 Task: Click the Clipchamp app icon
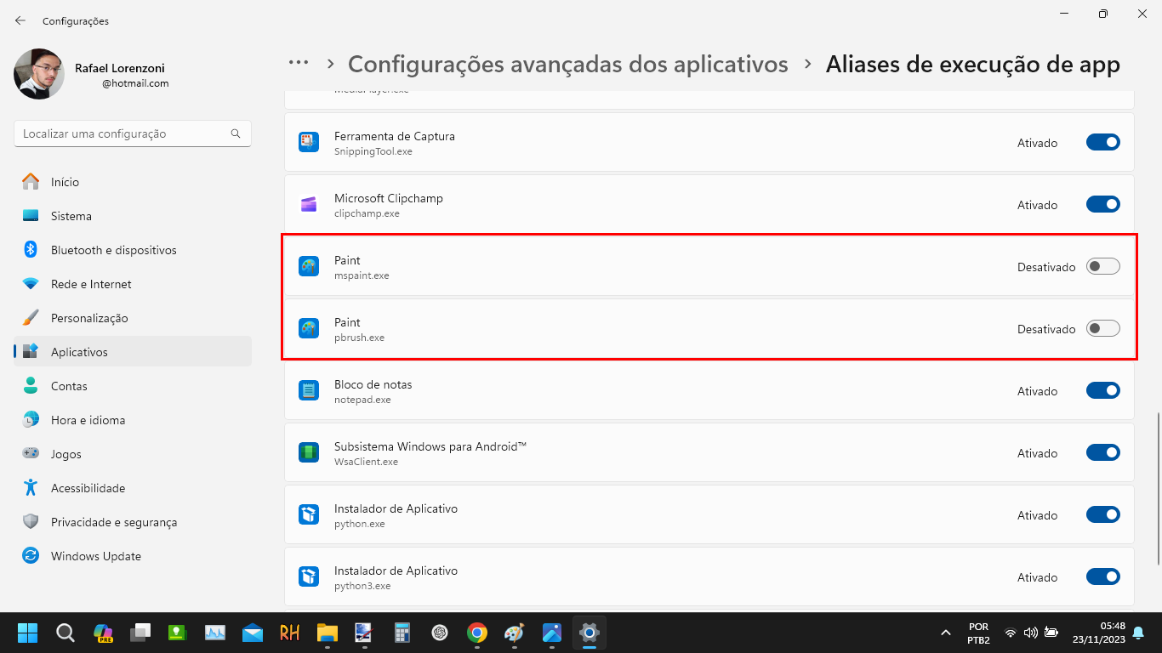pyautogui.click(x=309, y=205)
